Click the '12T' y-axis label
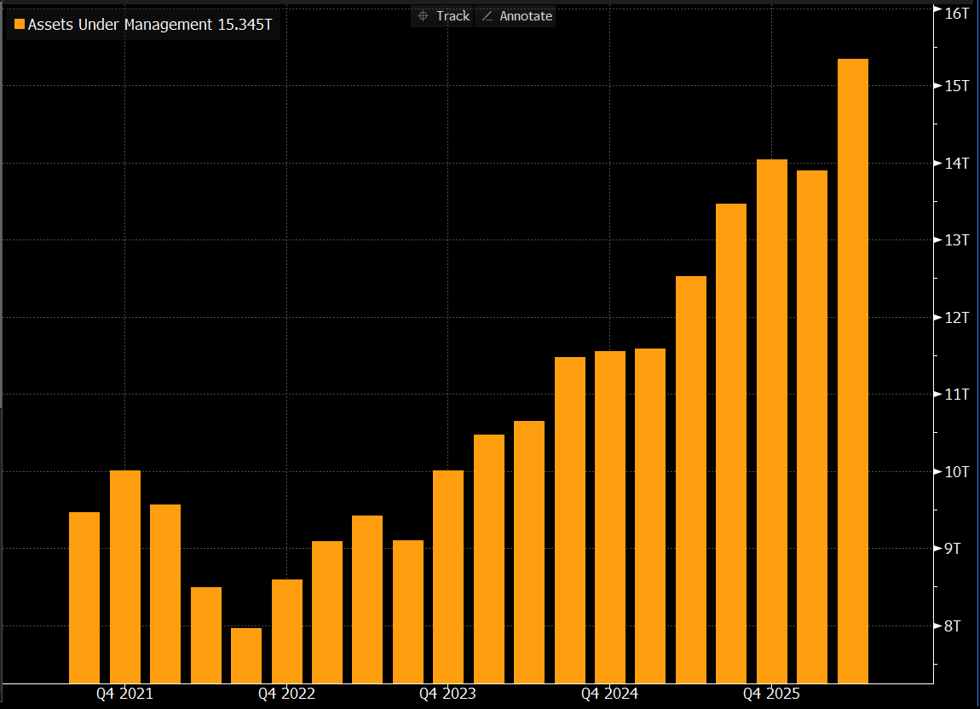Image resolution: width=980 pixels, height=709 pixels. [x=957, y=318]
